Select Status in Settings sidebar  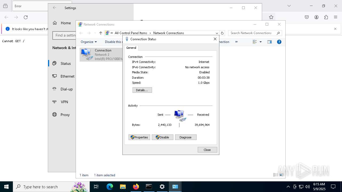point(62,63)
